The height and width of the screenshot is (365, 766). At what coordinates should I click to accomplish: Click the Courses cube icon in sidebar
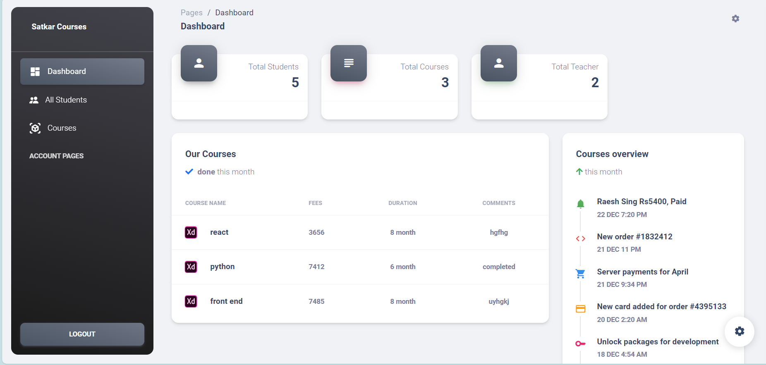[x=35, y=128]
